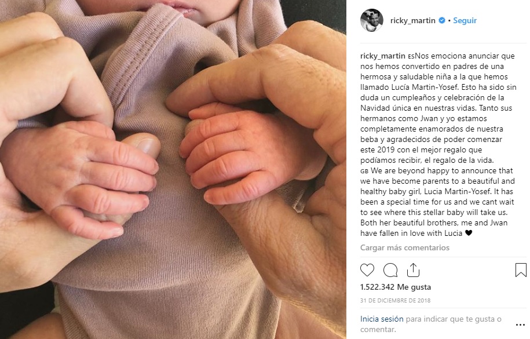Open the 31 de diciembre de 2018 timestamp
The image size is (530, 339).
pyautogui.click(x=395, y=300)
